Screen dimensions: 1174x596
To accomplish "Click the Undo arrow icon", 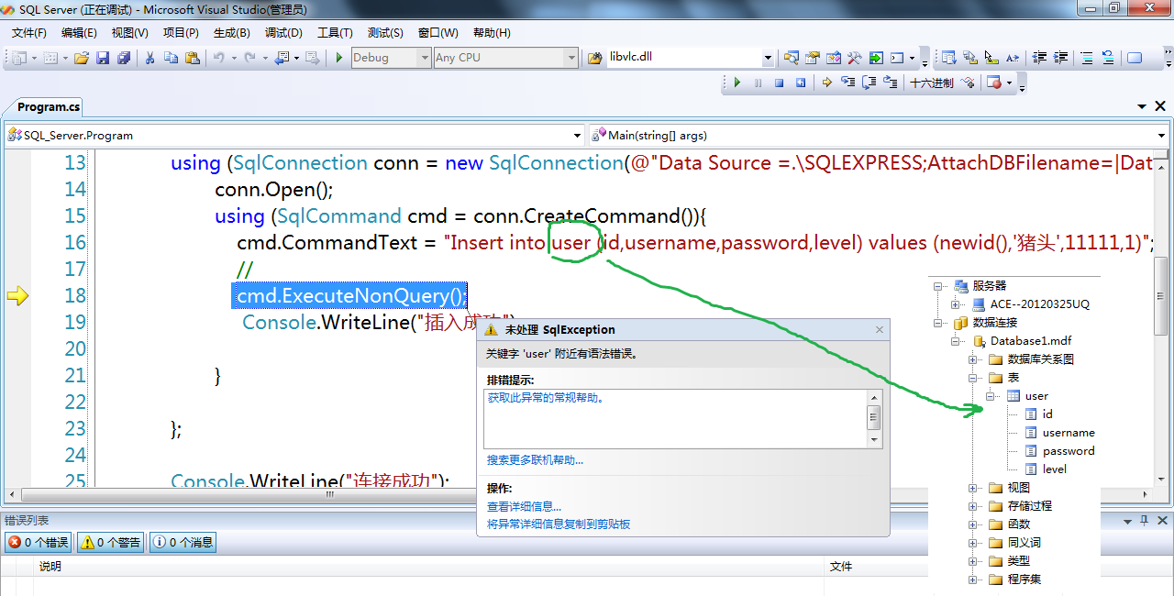I will coord(218,58).
